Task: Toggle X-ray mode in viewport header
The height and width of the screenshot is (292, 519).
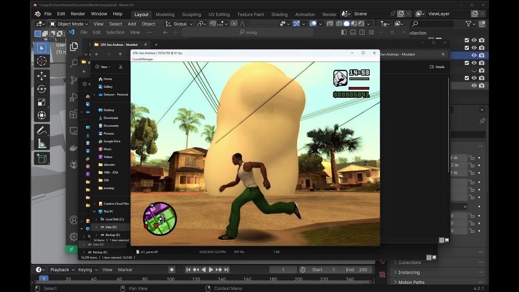Action: coord(329,24)
